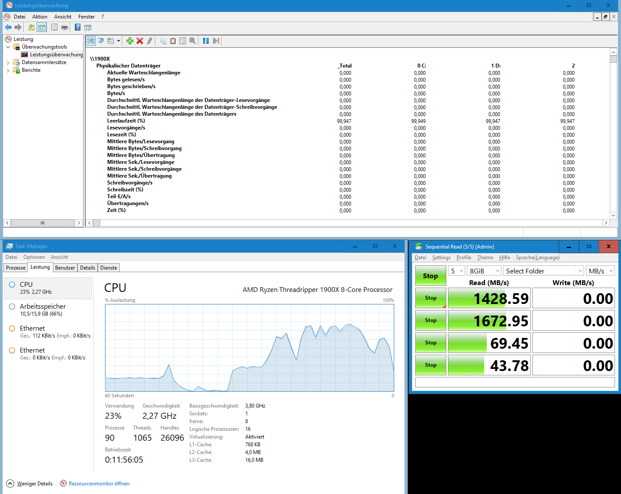Viewport: 621px width, 494px height.
Task: Click the Stop button beside 69.45
Action: click(430, 343)
